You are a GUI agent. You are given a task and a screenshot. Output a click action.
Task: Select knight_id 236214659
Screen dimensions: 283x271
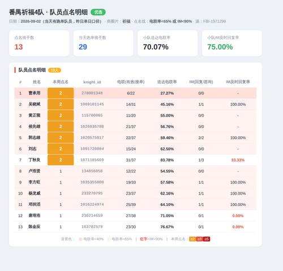pos(92,216)
